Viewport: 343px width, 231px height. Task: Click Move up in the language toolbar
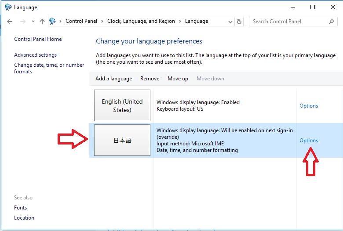click(178, 79)
